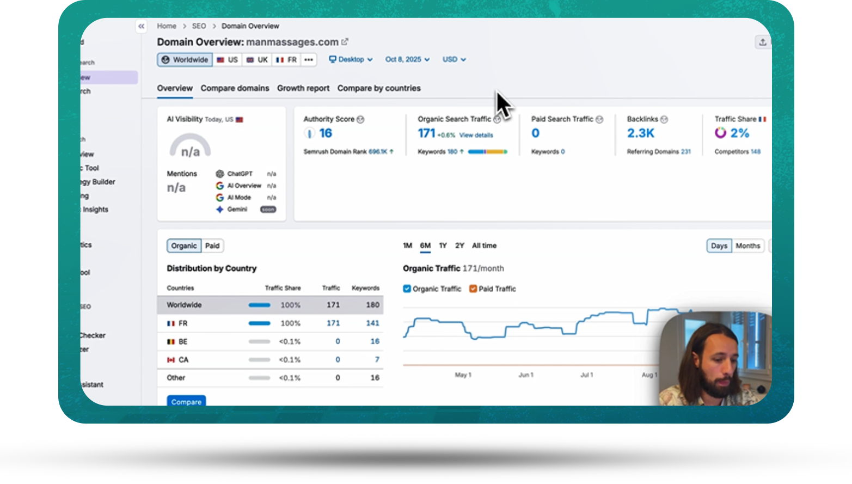Click the keywords distribution color bar

click(x=488, y=152)
